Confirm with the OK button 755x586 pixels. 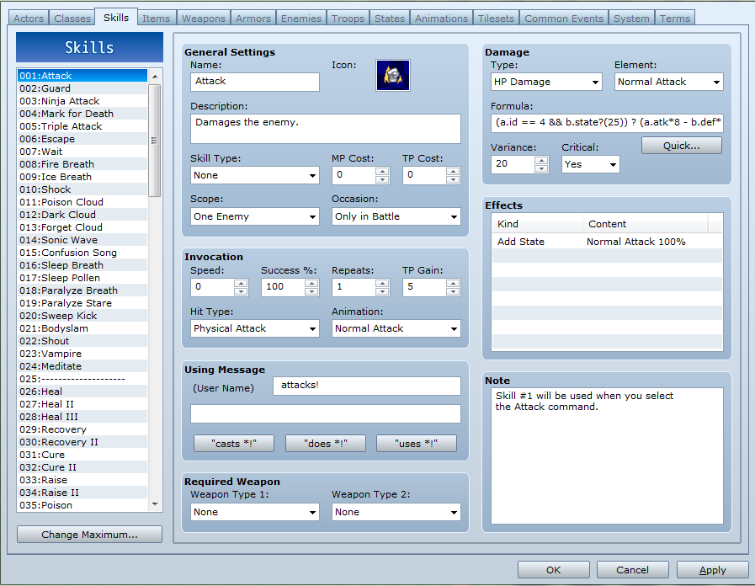click(x=554, y=570)
